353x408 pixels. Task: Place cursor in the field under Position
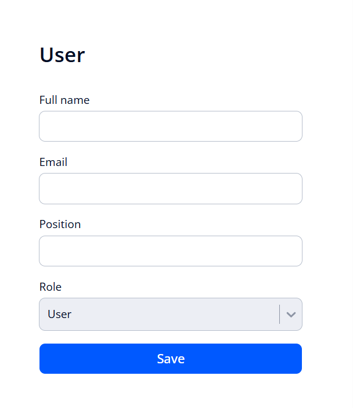(170, 251)
